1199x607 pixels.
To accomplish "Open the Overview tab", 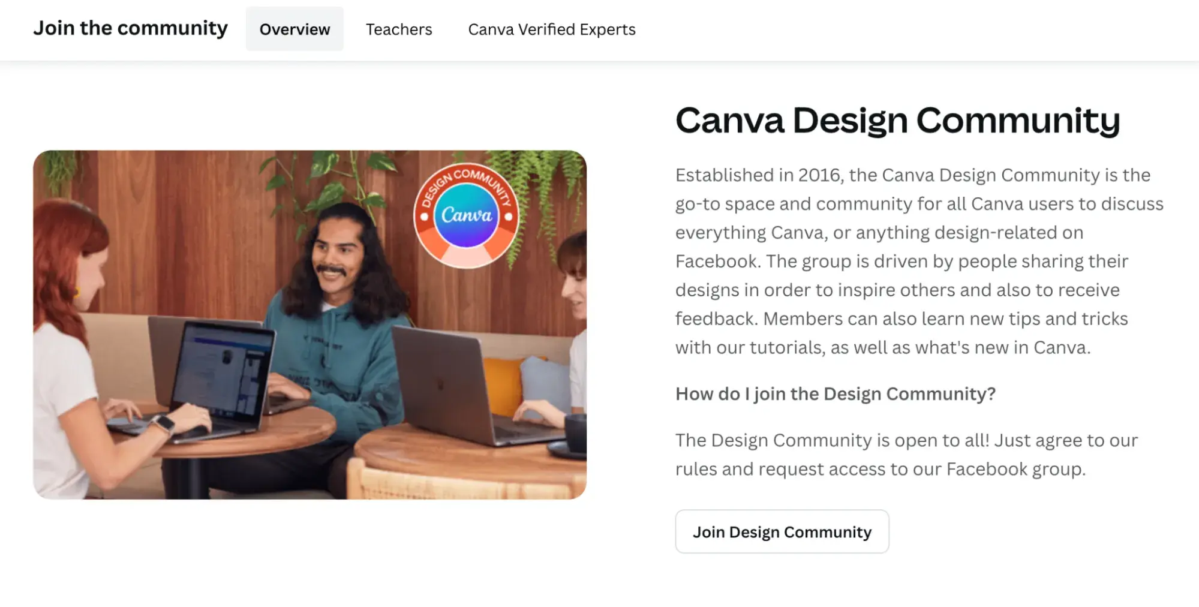I will click(x=295, y=29).
